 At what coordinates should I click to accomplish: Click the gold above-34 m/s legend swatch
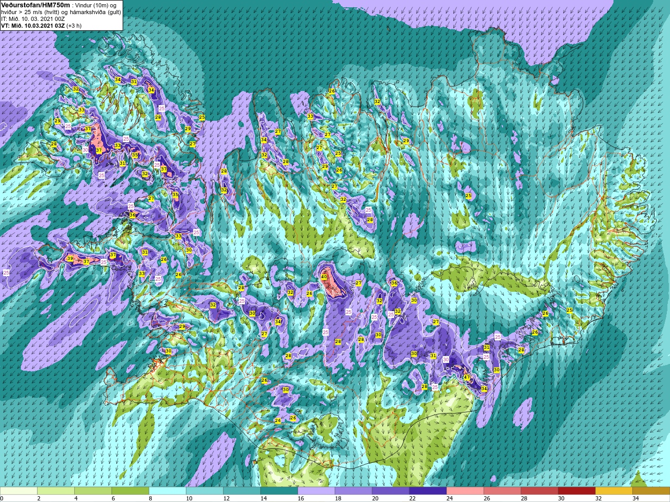click(651, 491)
